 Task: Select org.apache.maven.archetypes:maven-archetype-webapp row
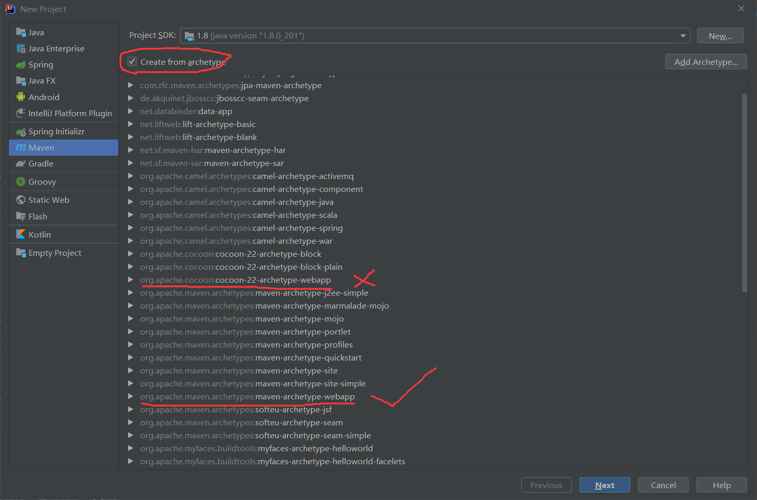coord(434,396)
